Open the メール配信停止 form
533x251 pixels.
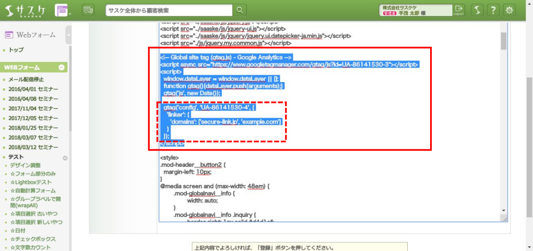[x=26, y=80]
